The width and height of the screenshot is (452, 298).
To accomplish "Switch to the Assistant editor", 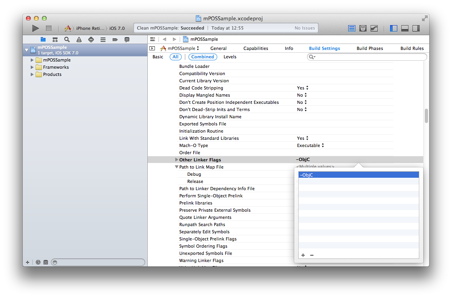I will (363, 28).
